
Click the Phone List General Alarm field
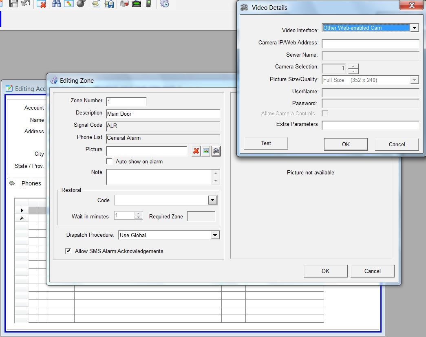click(x=163, y=138)
